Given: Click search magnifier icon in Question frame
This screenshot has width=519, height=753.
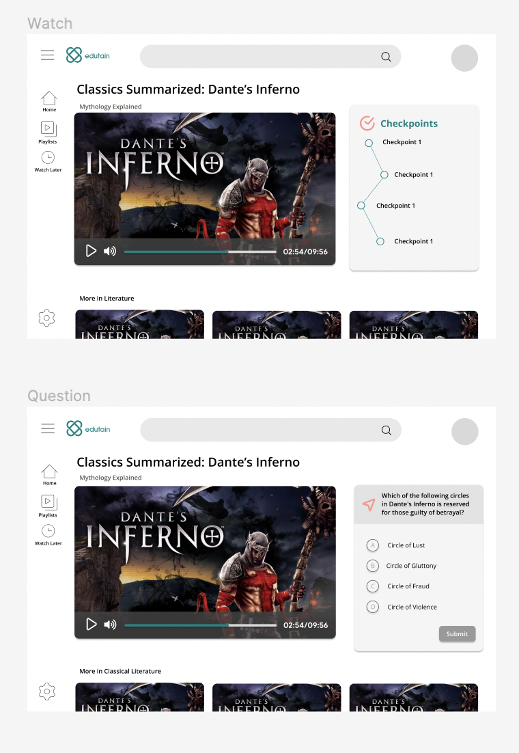Looking at the screenshot, I should 387,430.
